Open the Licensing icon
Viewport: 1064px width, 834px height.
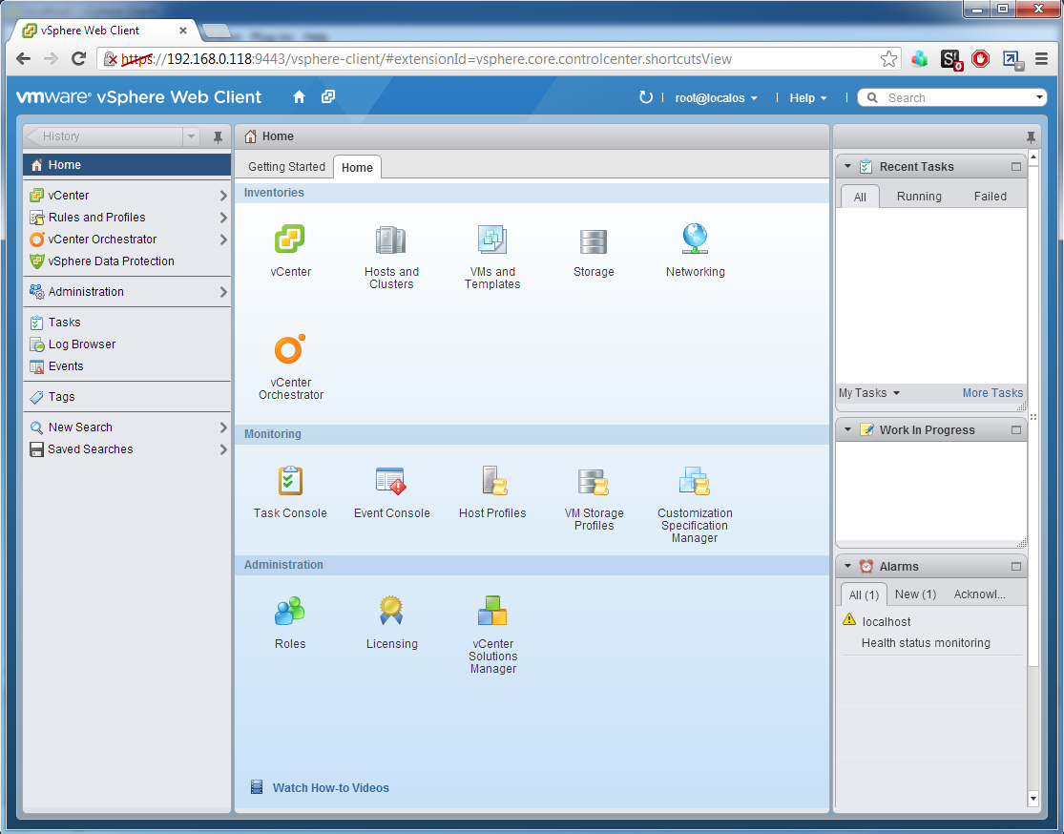[x=391, y=611]
